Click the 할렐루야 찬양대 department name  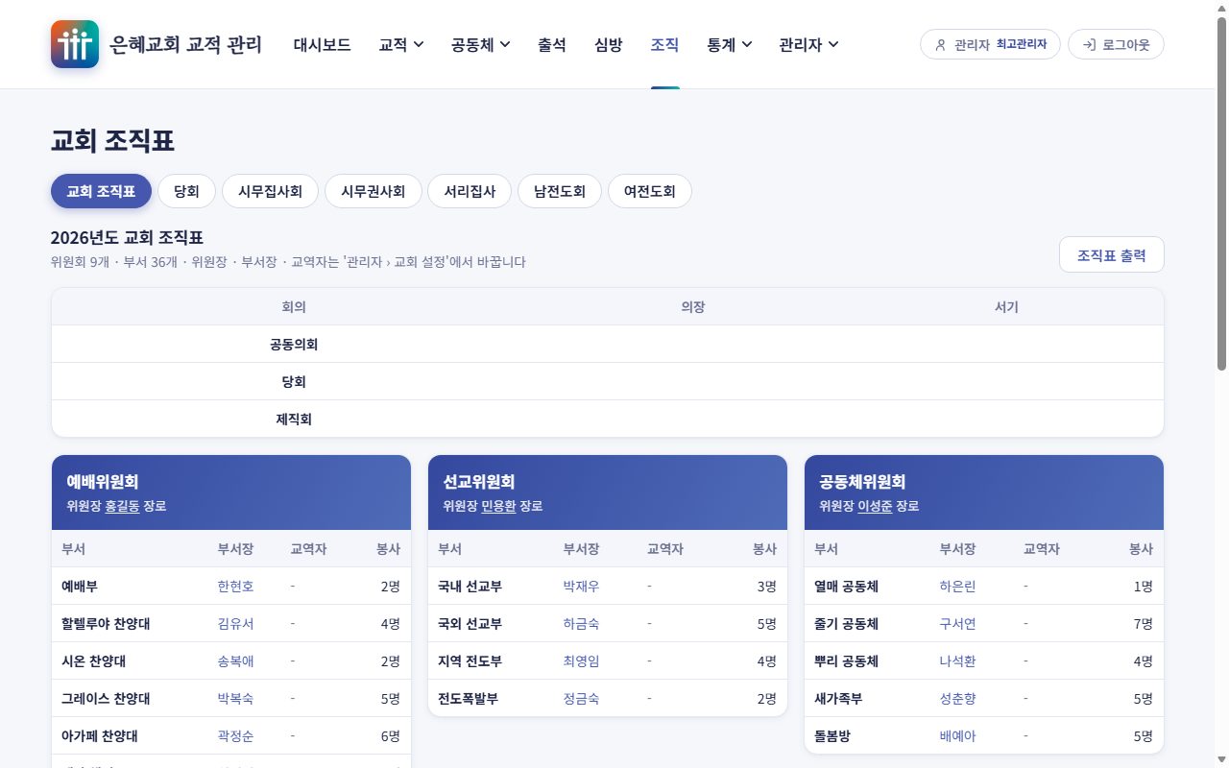[106, 624]
